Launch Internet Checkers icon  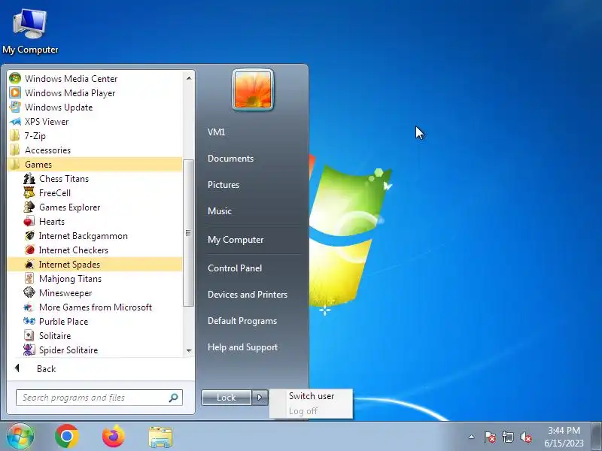pyautogui.click(x=29, y=250)
